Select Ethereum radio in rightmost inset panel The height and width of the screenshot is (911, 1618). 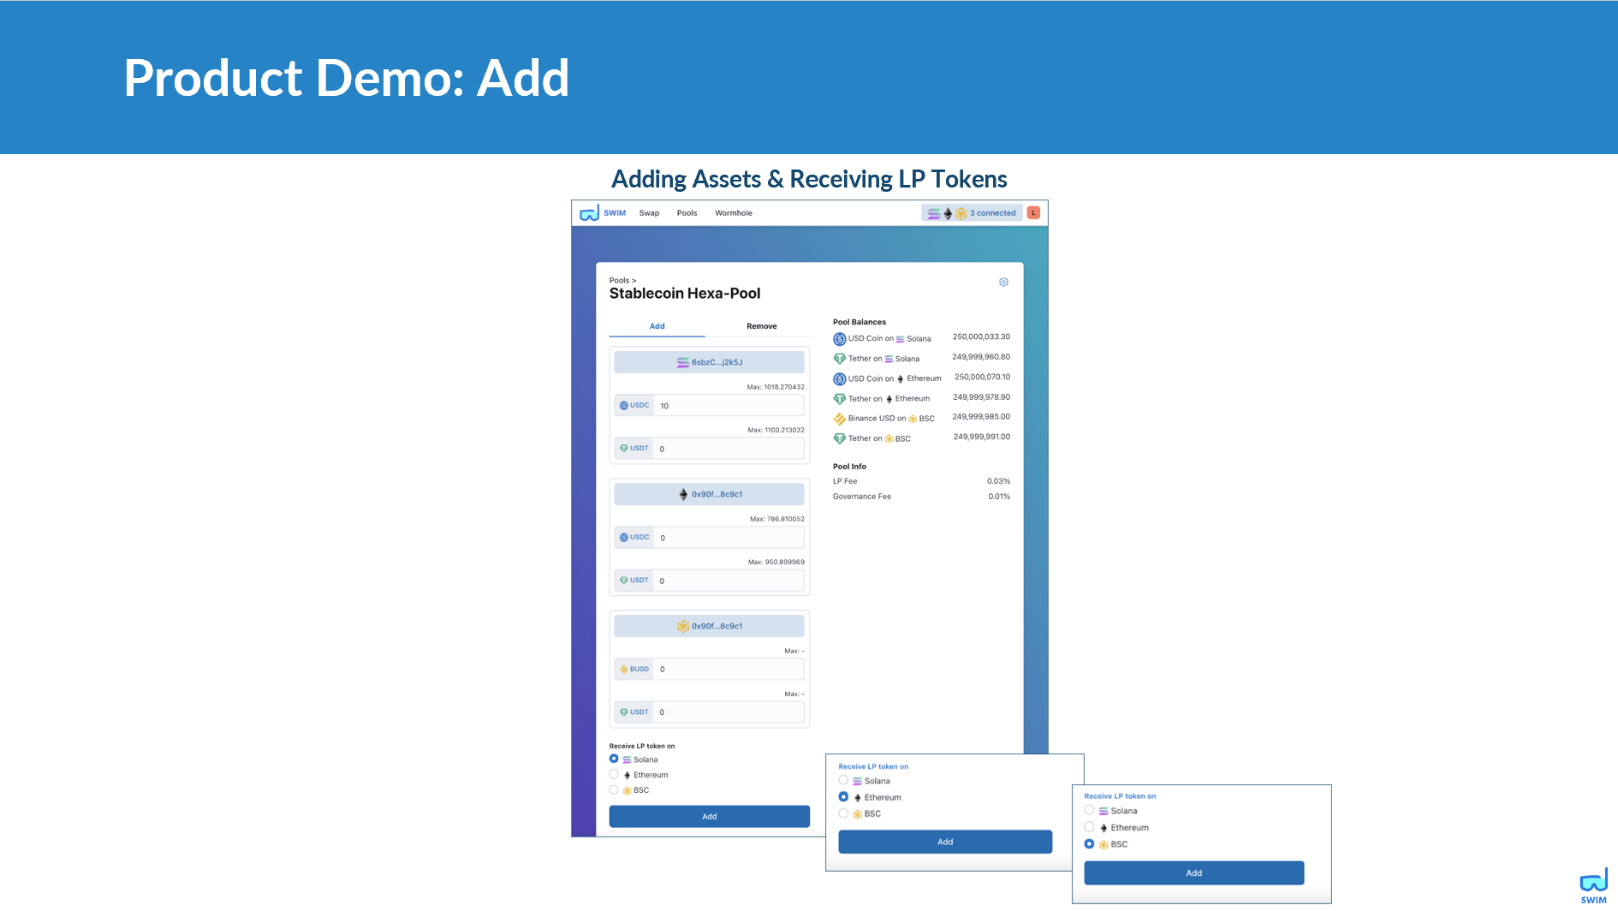(x=1089, y=827)
